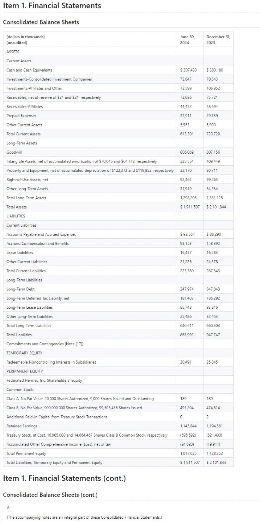Select the 'Long-Term Debt' row label

(20, 289)
